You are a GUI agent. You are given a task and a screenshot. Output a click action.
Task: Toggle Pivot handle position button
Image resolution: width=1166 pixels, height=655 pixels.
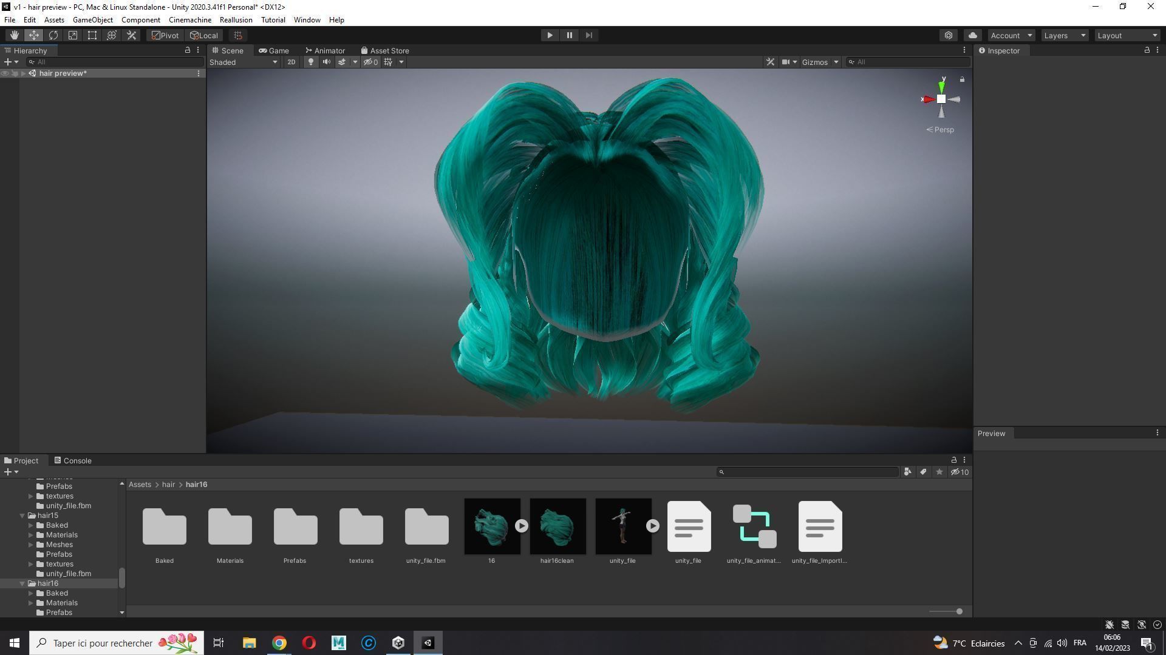[x=165, y=35]
